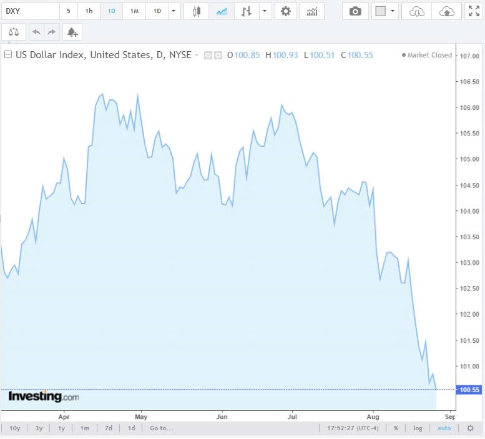Viewport: 485px width, 439px height.
Task: Redo the chart action
Action: coord(52,32)
